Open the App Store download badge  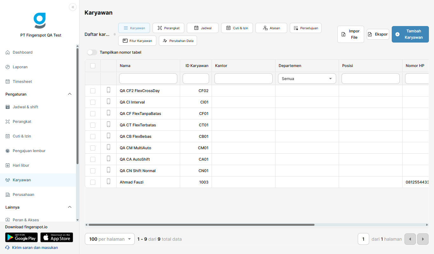57,237
